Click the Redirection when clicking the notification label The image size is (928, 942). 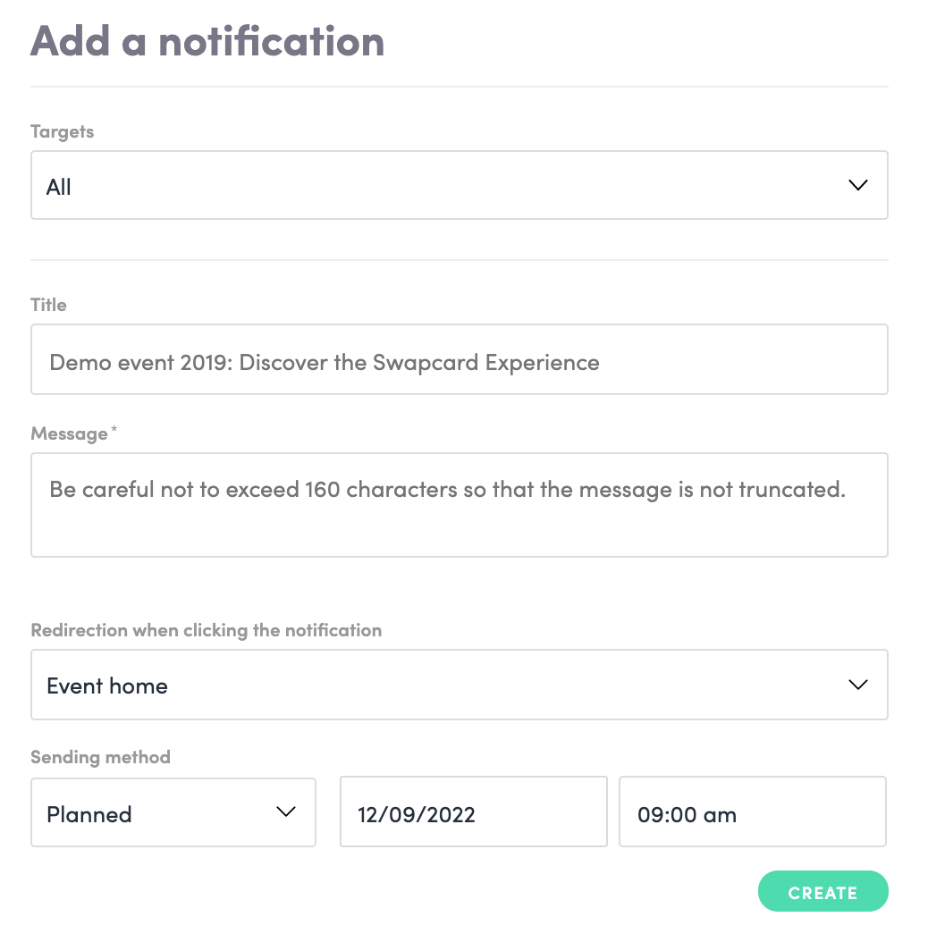click(x=206, y=630)
